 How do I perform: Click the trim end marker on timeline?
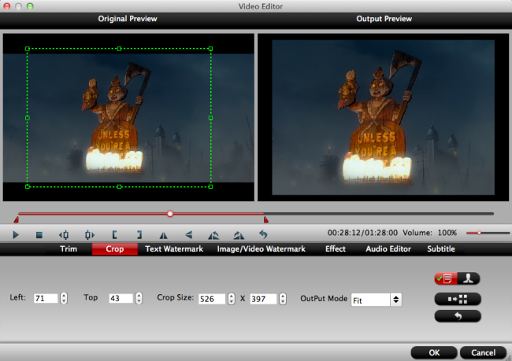pos(266,219)
